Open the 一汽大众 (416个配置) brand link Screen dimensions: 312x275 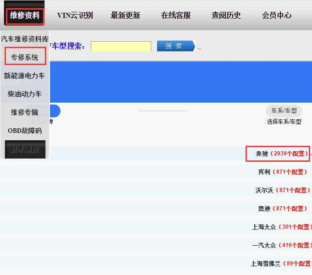point(282,245)
